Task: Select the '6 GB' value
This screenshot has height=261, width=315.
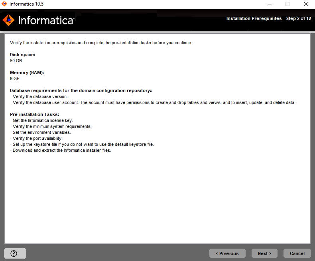Action: tap(15, 78)
